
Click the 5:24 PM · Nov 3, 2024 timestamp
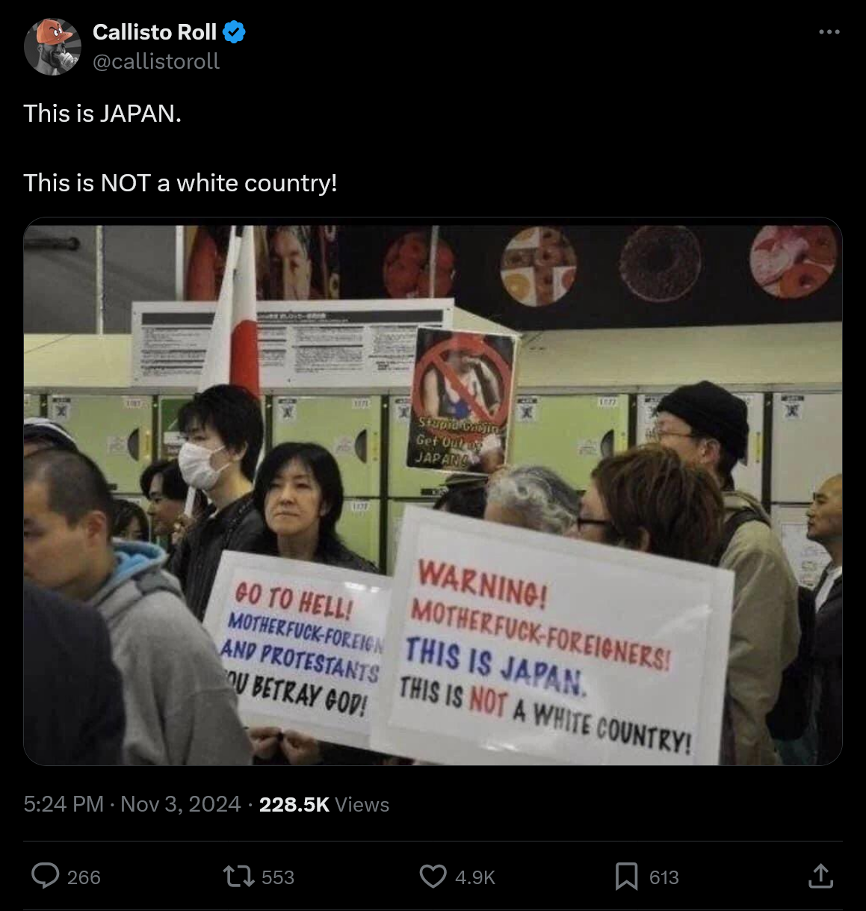(132, 804)
